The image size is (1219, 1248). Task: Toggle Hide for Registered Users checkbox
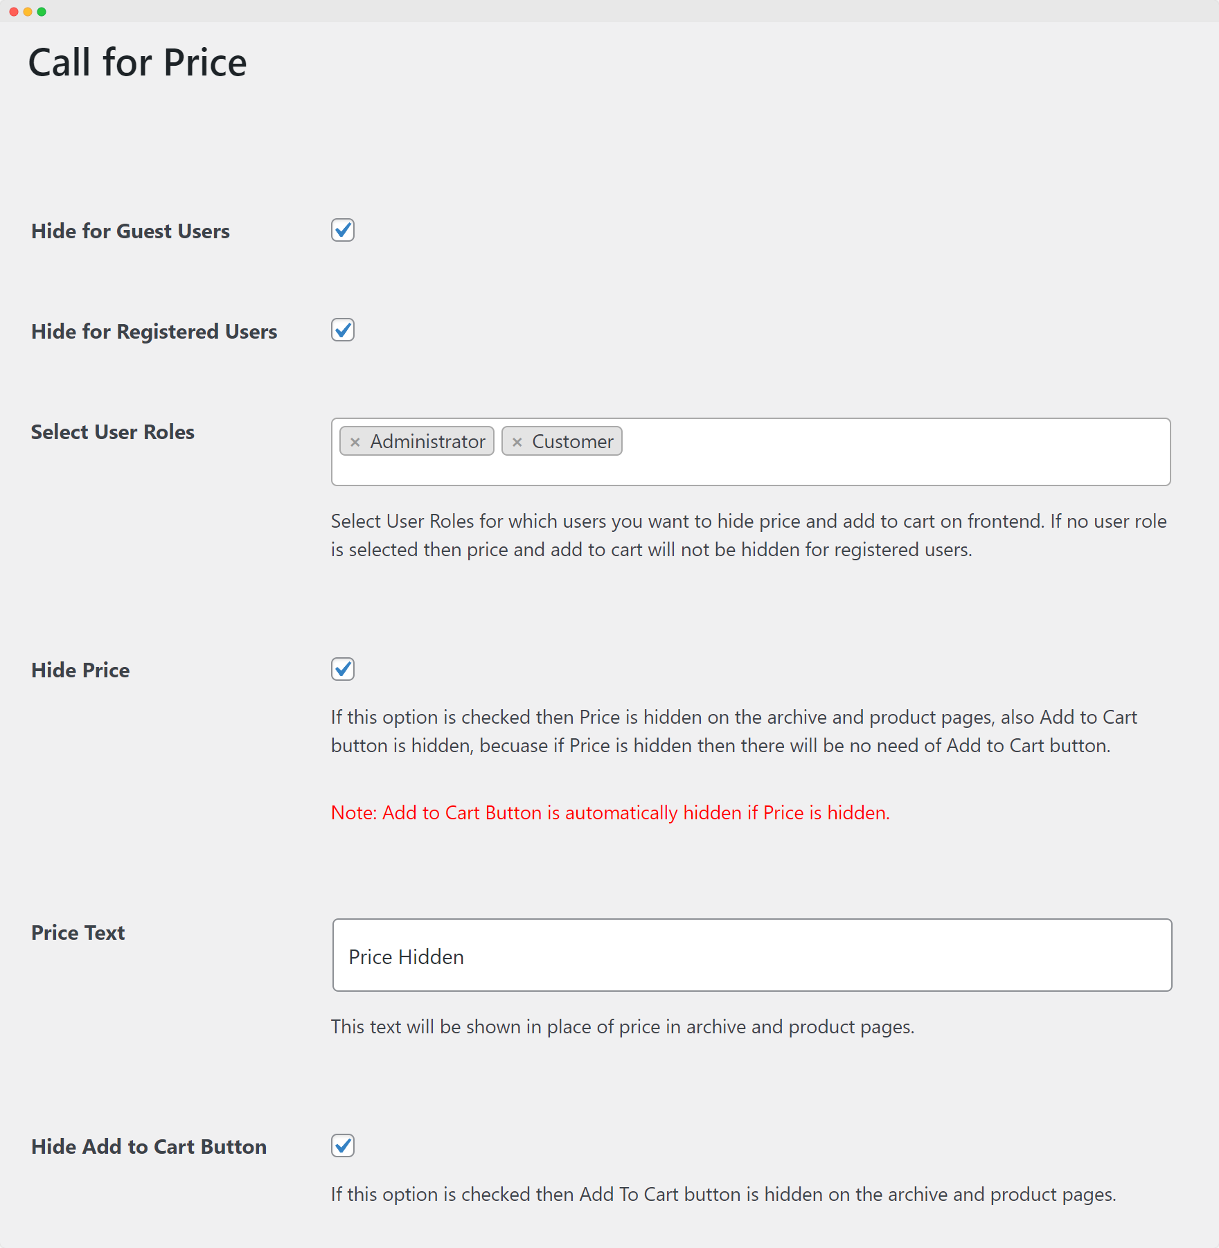pos(343,330)
